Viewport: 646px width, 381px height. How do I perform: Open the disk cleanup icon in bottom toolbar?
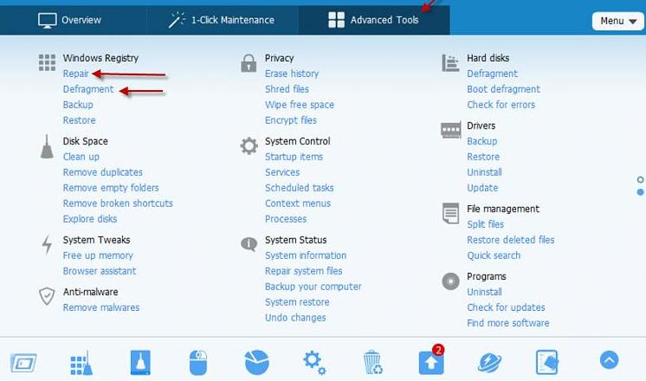141,362
